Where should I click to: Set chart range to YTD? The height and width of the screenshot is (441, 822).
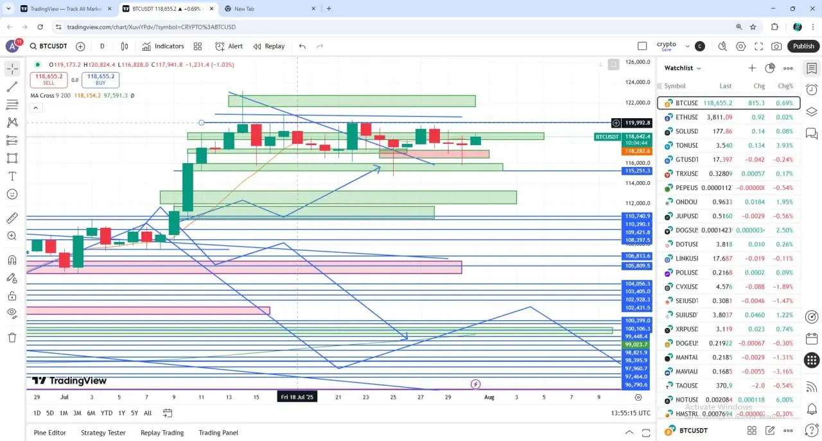[107, 413]
